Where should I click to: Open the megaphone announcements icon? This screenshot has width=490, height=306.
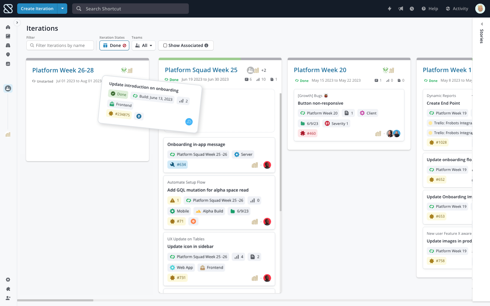coord(401,9)
